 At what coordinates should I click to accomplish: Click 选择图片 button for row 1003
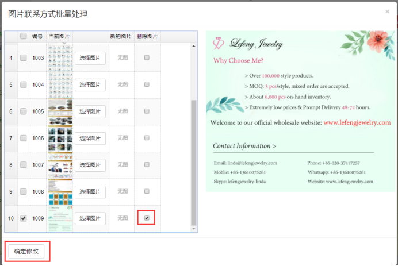[90, 58]
